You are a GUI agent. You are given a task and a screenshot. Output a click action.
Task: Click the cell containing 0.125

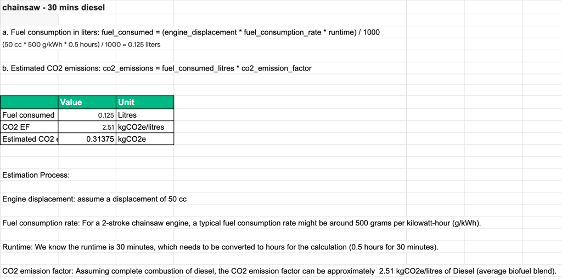[87, 115]
